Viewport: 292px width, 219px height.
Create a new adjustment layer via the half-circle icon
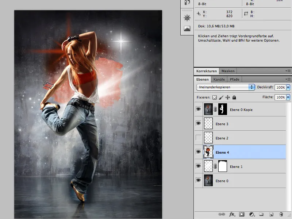(251, 214)
